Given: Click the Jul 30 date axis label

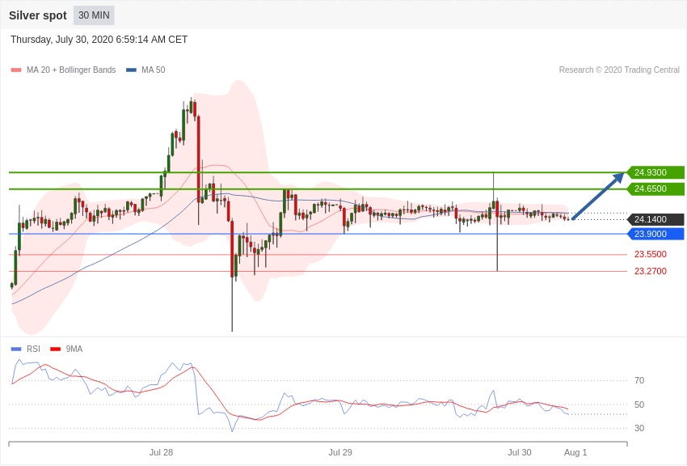Looking at the screenshot, I should pos(519,452).
